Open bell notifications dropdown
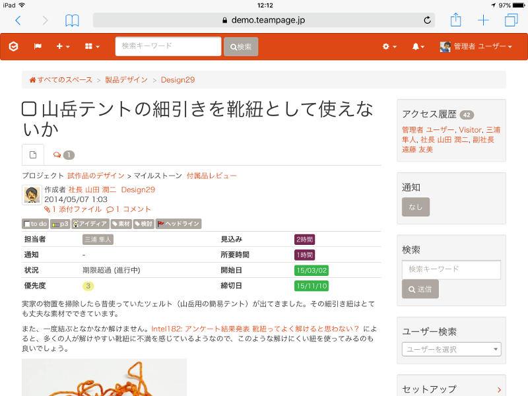Screen dimensions: 528x396 pyautogui.click(x=418, y=46)
